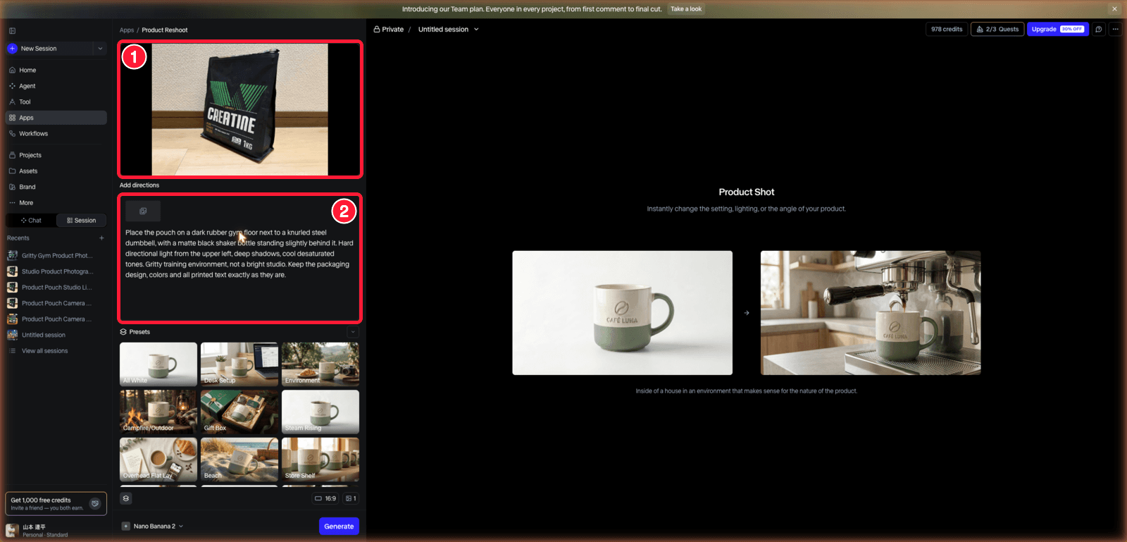Click the Upgrade 30% OFF button
Viewport: 1127px width, 542px height.
pyautogui.click(x=1057, y=29)
